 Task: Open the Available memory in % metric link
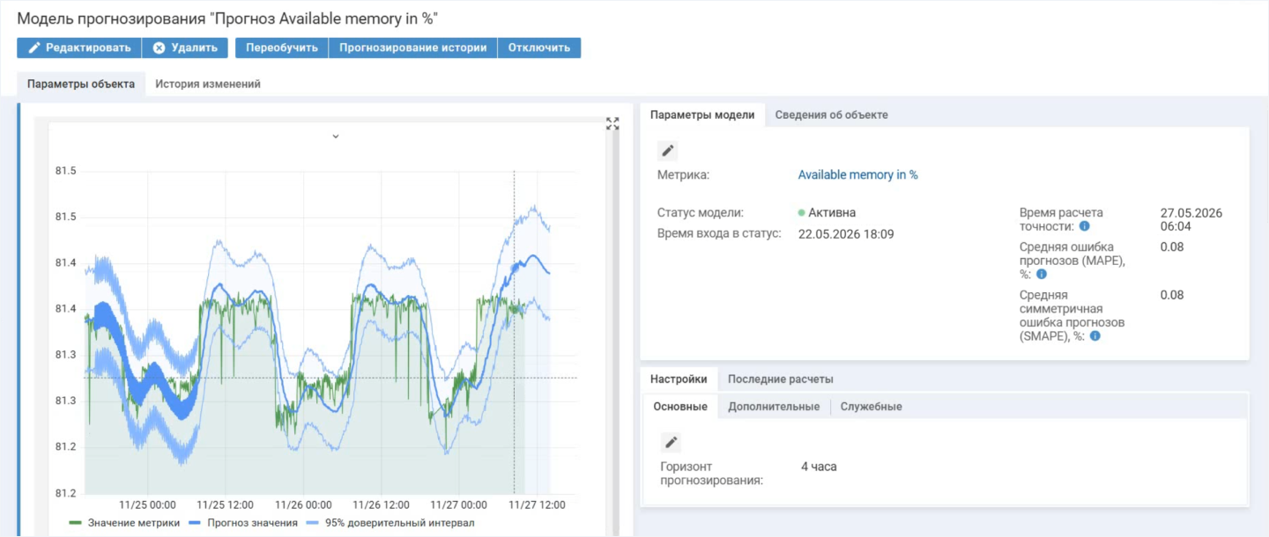[858, 175]
